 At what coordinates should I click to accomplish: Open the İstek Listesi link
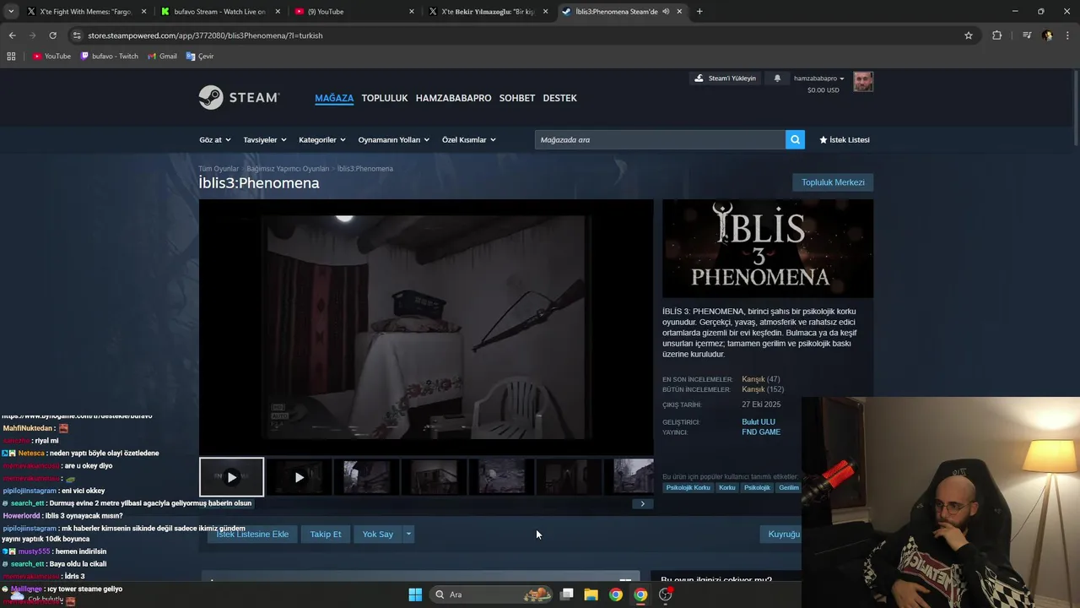tap(844, 139)
